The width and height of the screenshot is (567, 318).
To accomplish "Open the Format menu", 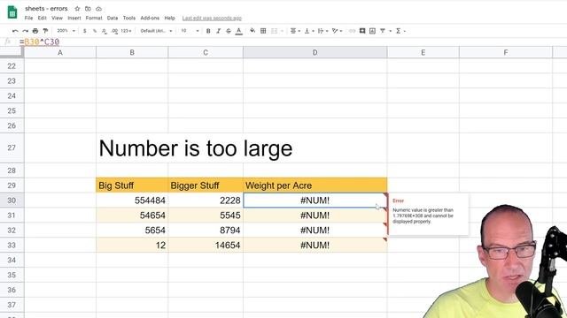I will pos(94,18).
